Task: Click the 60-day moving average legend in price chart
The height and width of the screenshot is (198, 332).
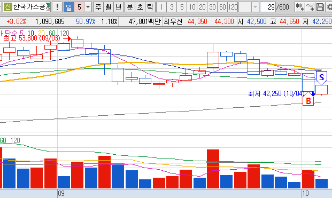Action: click(x=52, y=33)
